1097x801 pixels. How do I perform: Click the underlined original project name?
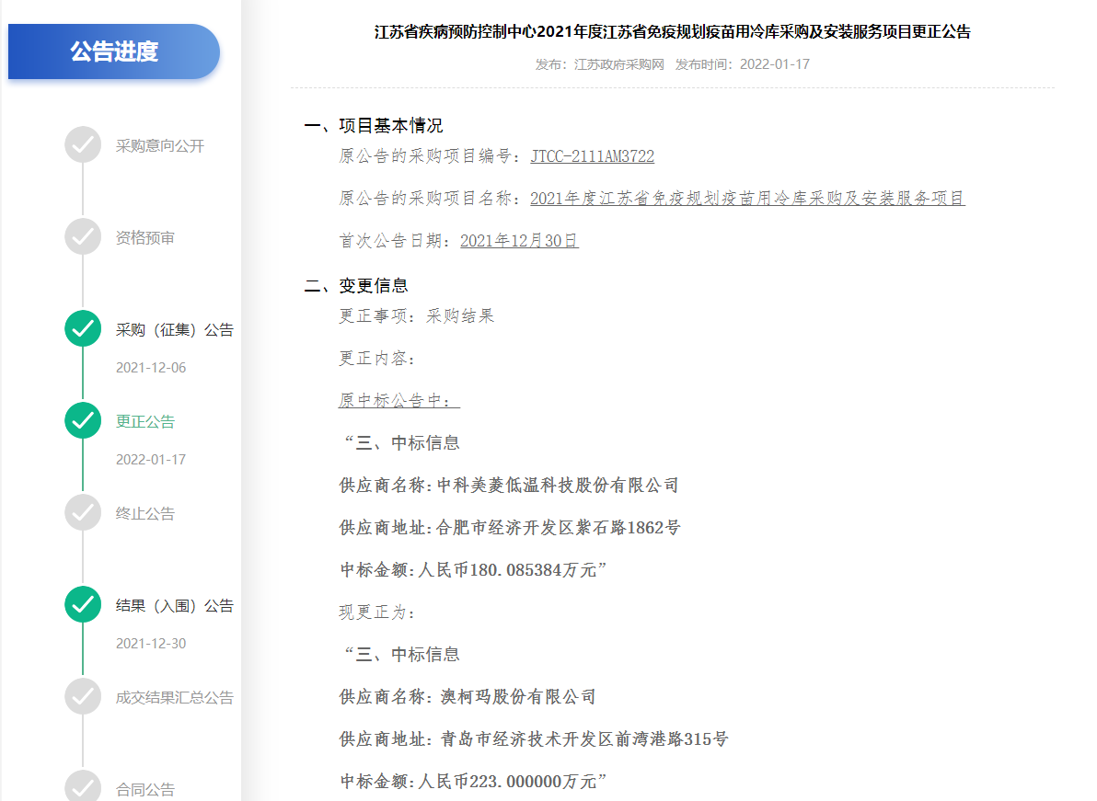(x=747, y=199)
